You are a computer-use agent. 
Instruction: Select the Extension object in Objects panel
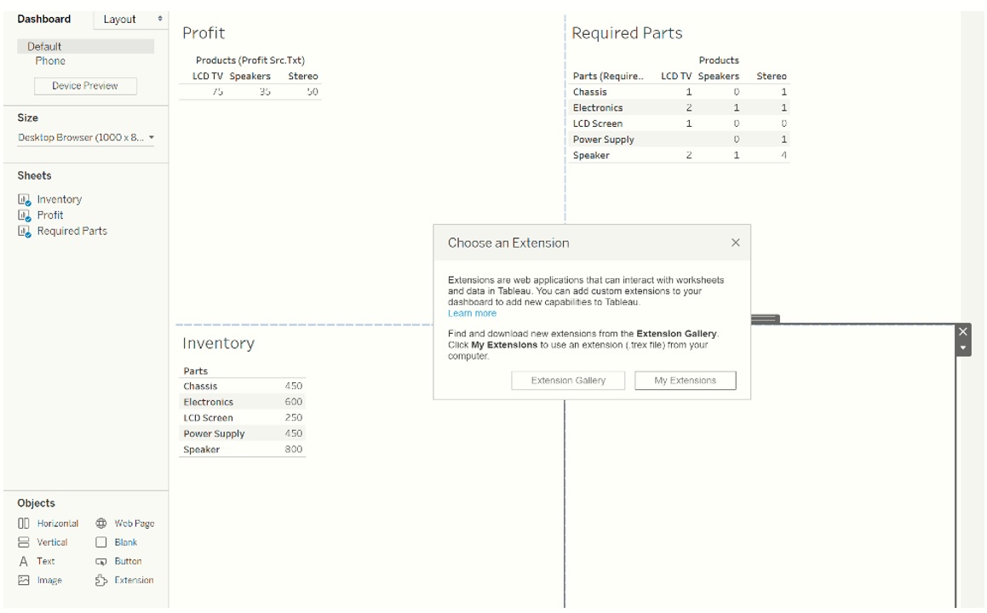pyautogui.click(x=135, y=580)
